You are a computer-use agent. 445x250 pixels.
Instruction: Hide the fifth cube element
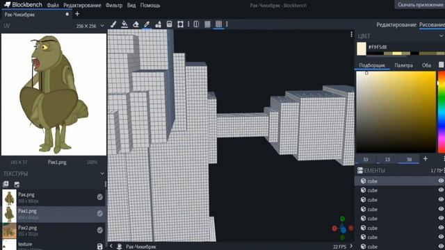coord(441,218)
